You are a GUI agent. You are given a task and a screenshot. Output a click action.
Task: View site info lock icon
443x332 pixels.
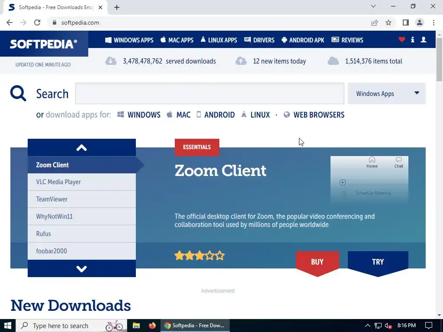(x=55, y=22)
